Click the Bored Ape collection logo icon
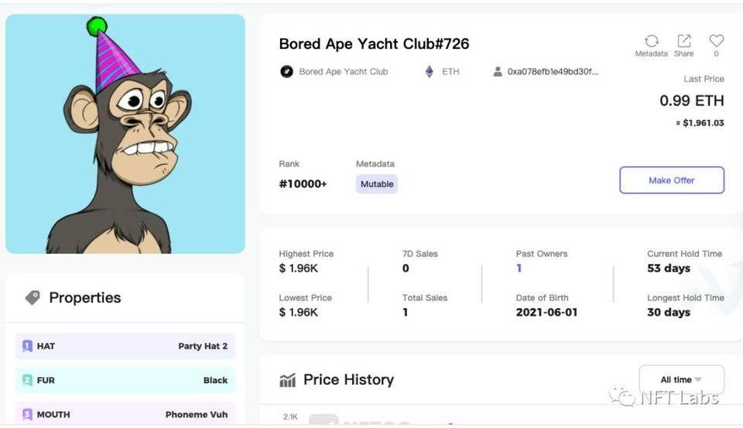This screenshot has height=428, width=743. (286, 72)
